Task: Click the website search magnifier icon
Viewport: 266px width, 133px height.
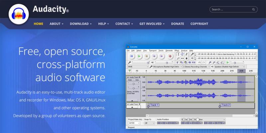Action: [x=253, y=10]
